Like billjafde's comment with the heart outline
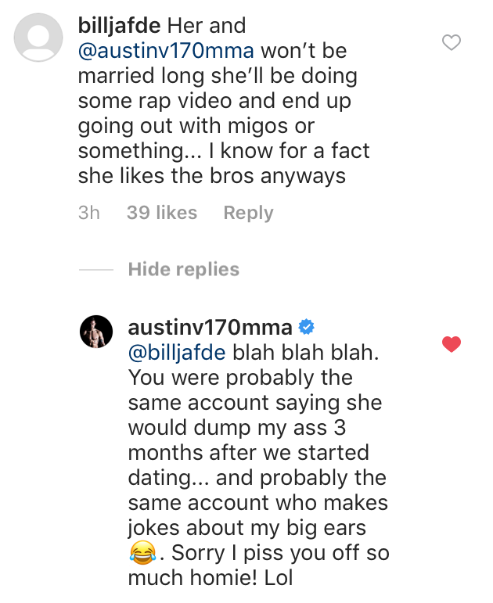The width and height of the screenshot is (493, 603). [452, 42]
